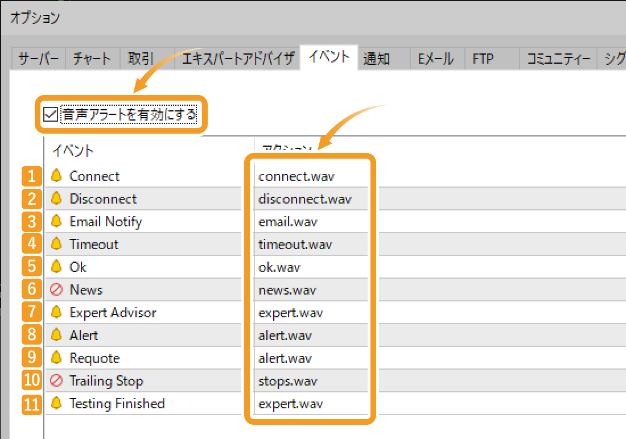Enable sound for the News event
Image resolution: width=626 pixels, height=439 pixels.
pos(57,289)
